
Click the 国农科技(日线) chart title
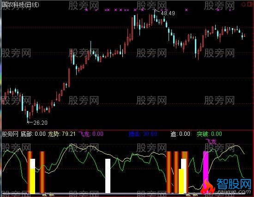click(21, 5)
